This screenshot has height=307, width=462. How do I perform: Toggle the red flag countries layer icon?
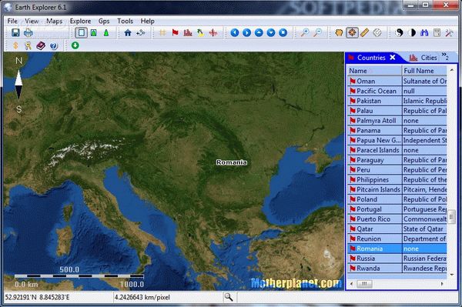point(175,32)
